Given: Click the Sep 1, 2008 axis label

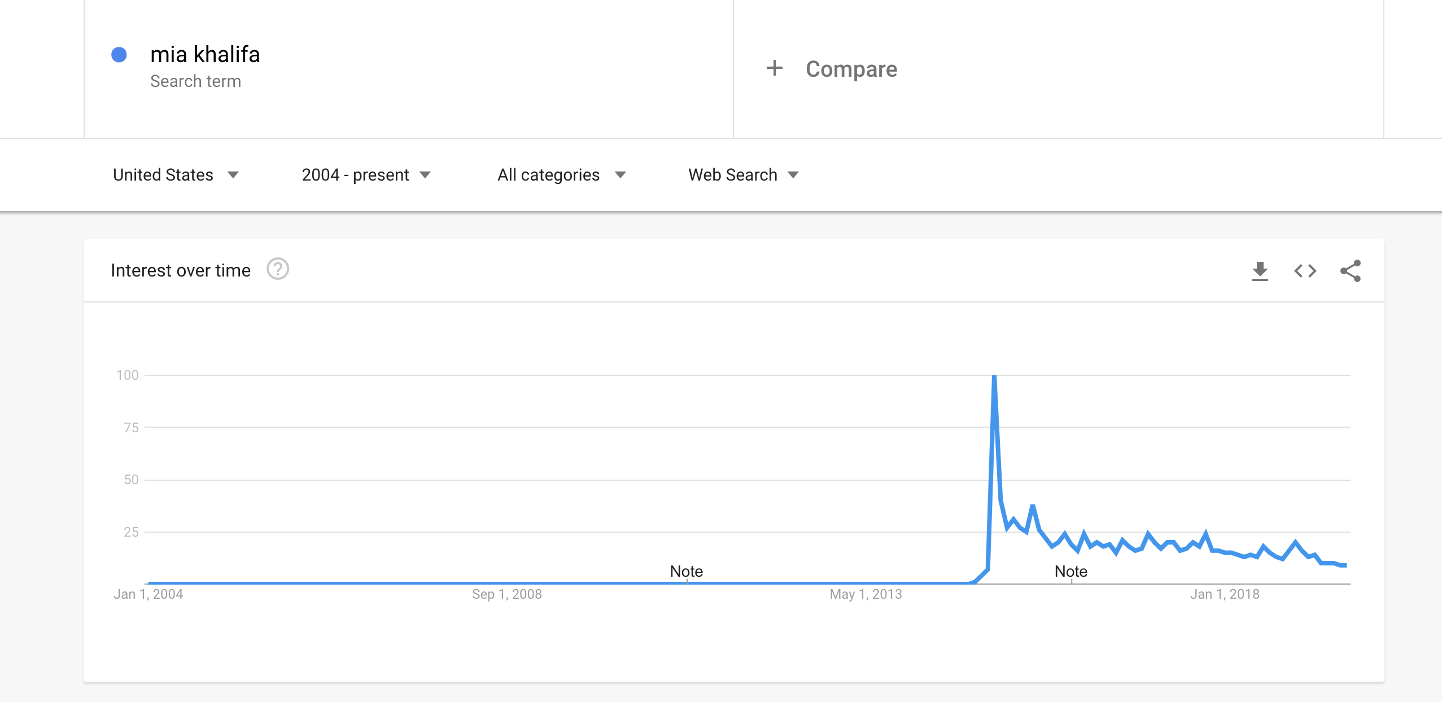Looking at the screenshot, I should pyautogui.click(x=506, y=594).
